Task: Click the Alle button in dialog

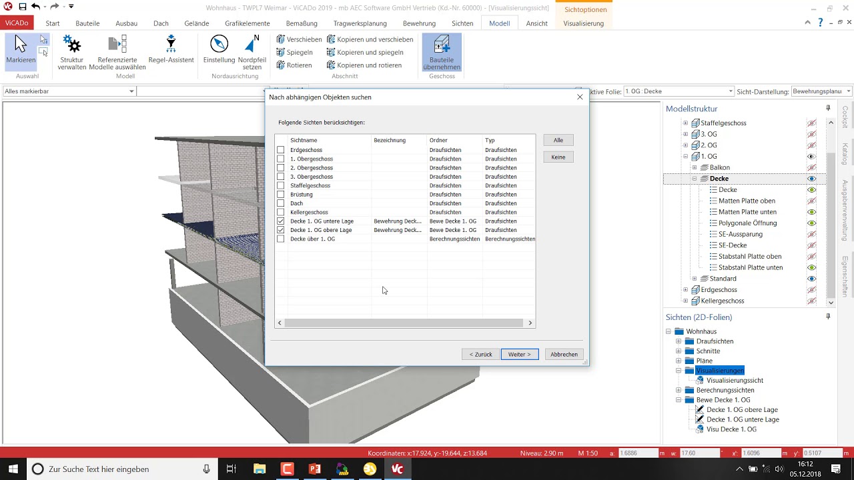Action: pos(558,140)
